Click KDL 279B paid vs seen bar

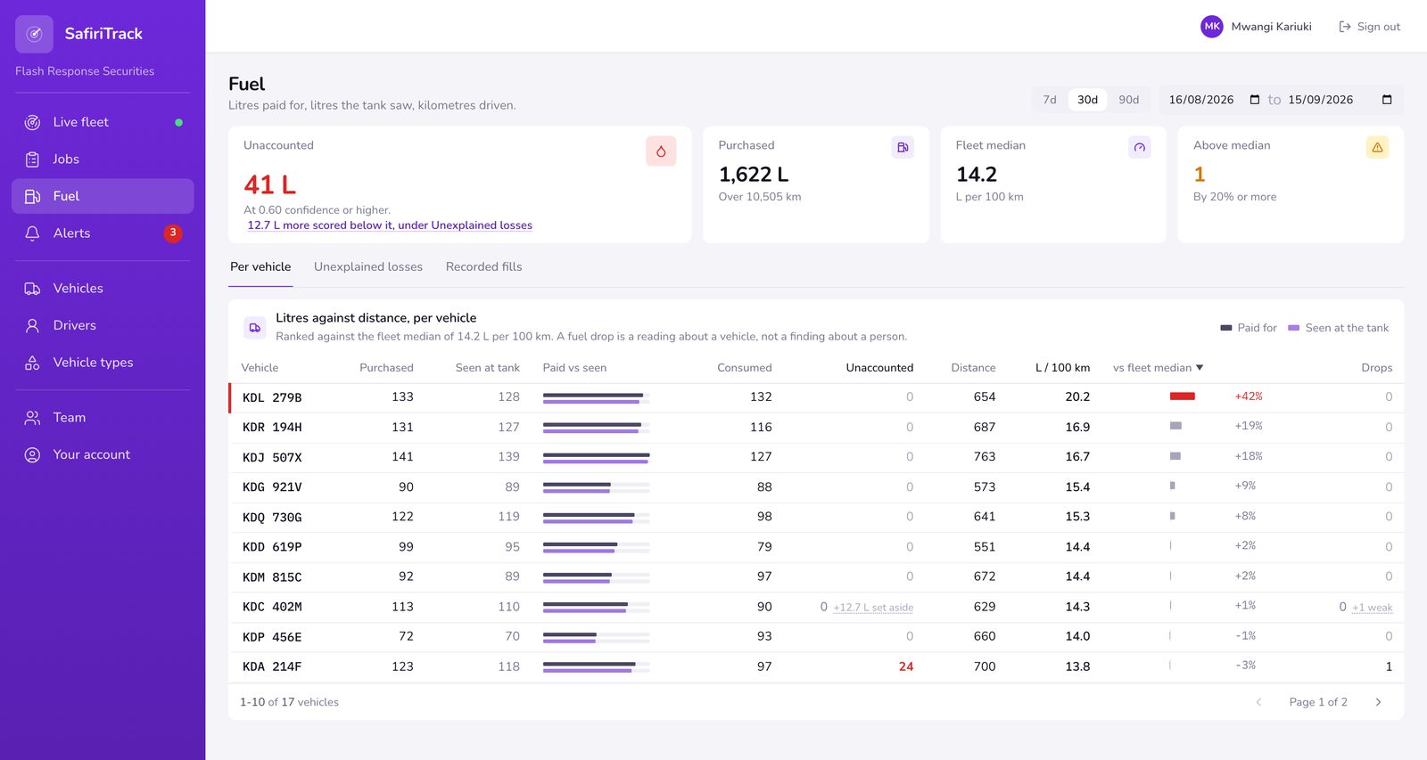[x=596, y=397]
